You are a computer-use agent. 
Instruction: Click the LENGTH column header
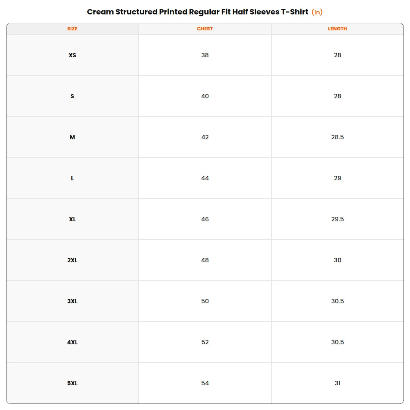(337, 29)
